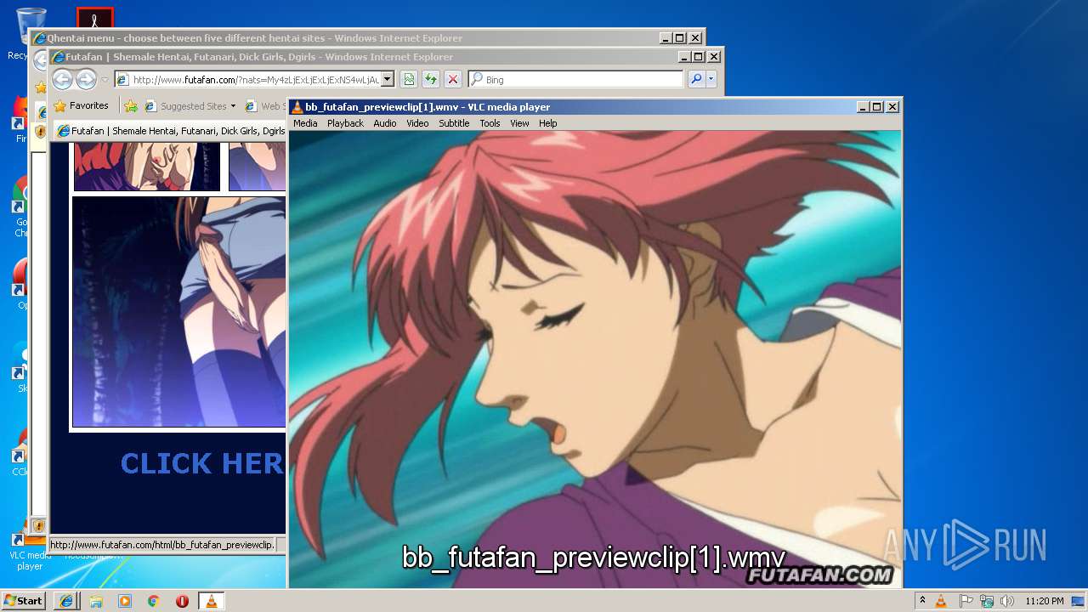Screen dimensions: 1088x612
Task: Open the View menu in VLC
Action: pyautogui.click(x=519, y=123)
